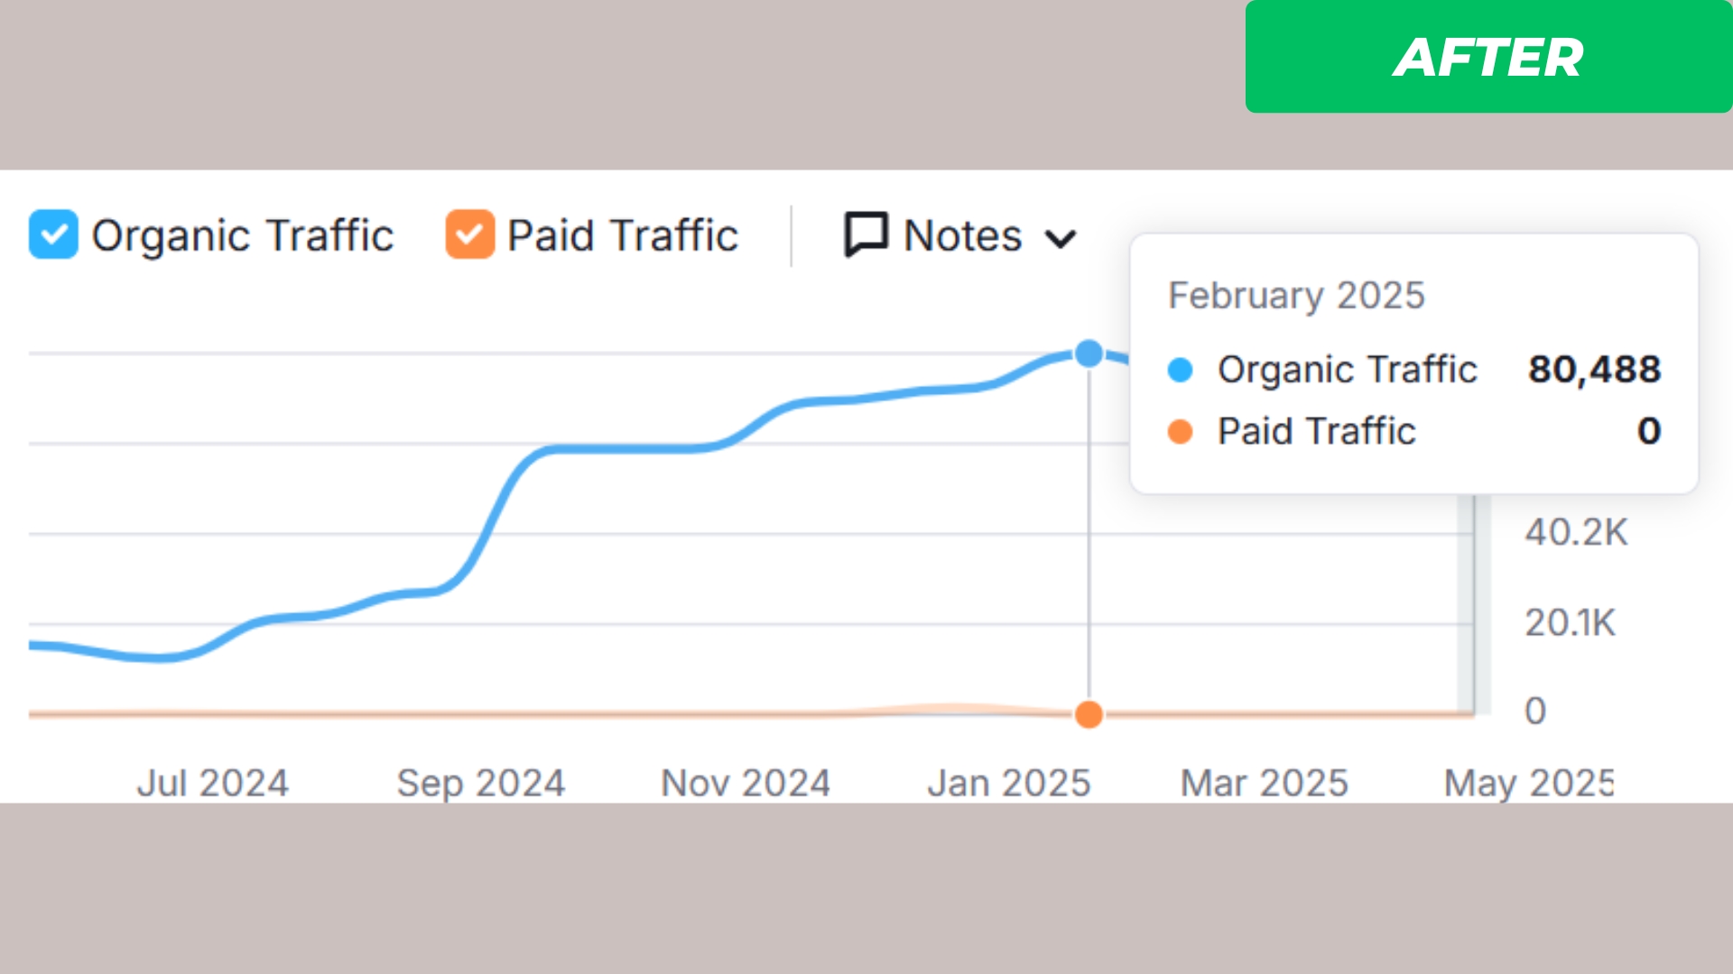The image size is (1733, 974).
Task: Click the green AFTER banner
Action: click(x=1487, y=57)
